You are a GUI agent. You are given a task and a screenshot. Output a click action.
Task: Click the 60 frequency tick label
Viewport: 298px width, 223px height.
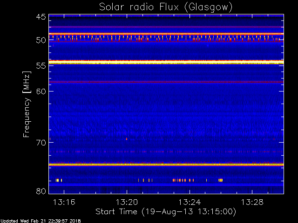coord(41,91)
